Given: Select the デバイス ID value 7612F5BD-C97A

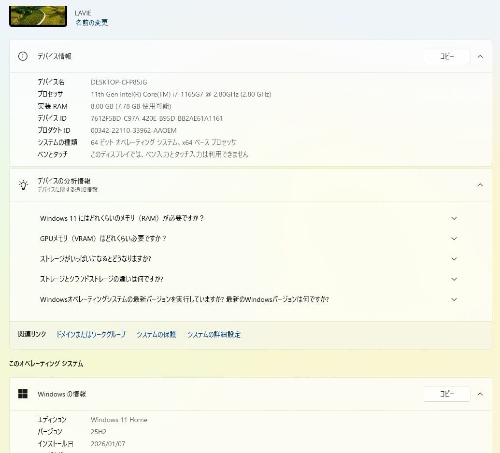Looking at the screenshot, I should click(157, 118).
